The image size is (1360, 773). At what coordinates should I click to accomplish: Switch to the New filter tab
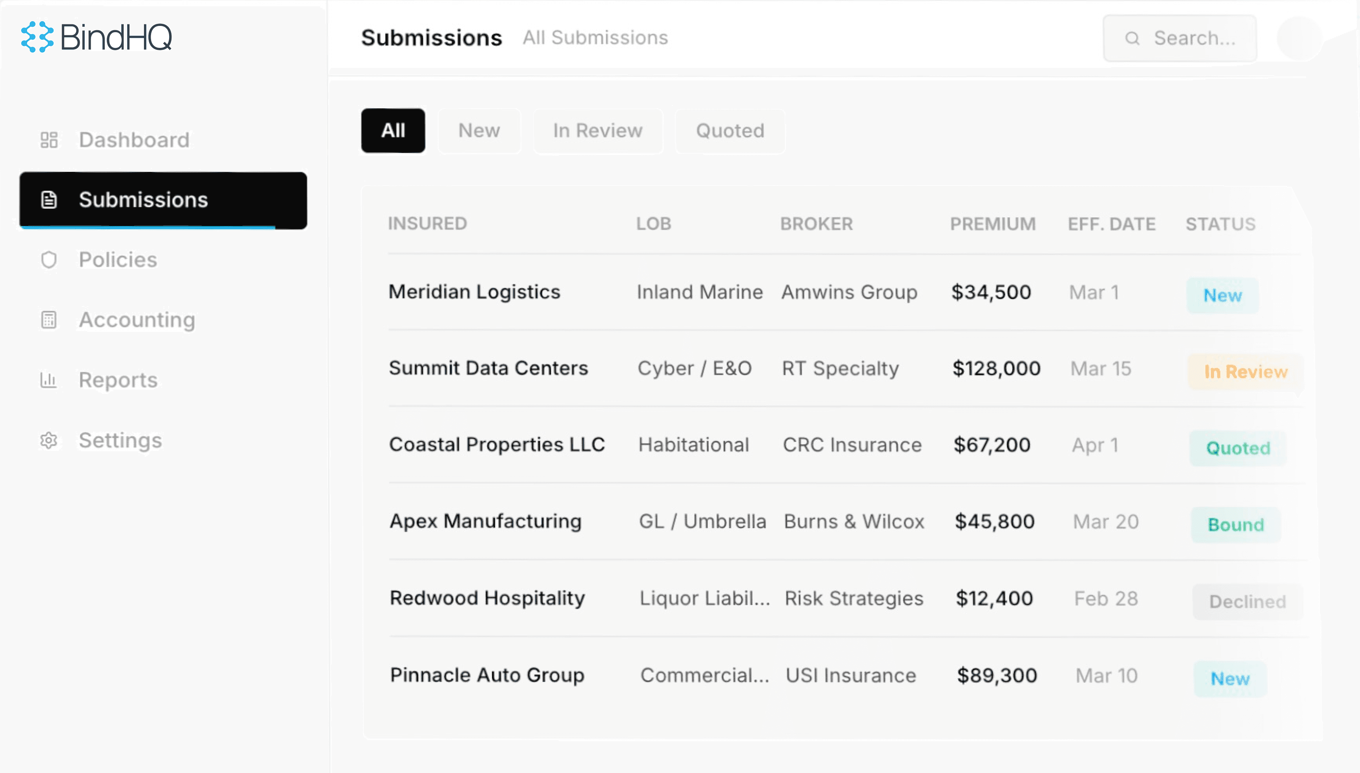click(479, 131)
